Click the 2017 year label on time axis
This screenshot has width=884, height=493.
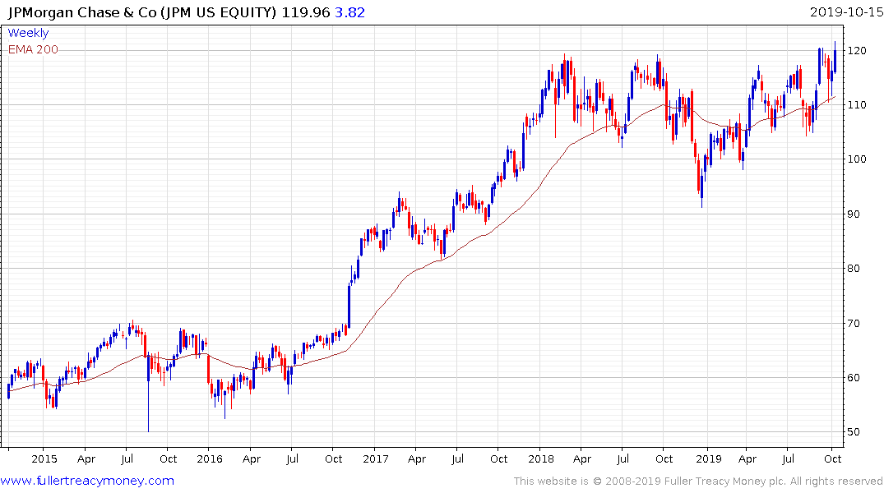coord(376,458)
